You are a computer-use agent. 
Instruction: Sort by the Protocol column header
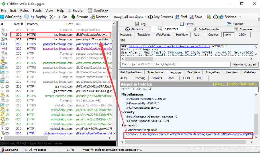(33, 24)
